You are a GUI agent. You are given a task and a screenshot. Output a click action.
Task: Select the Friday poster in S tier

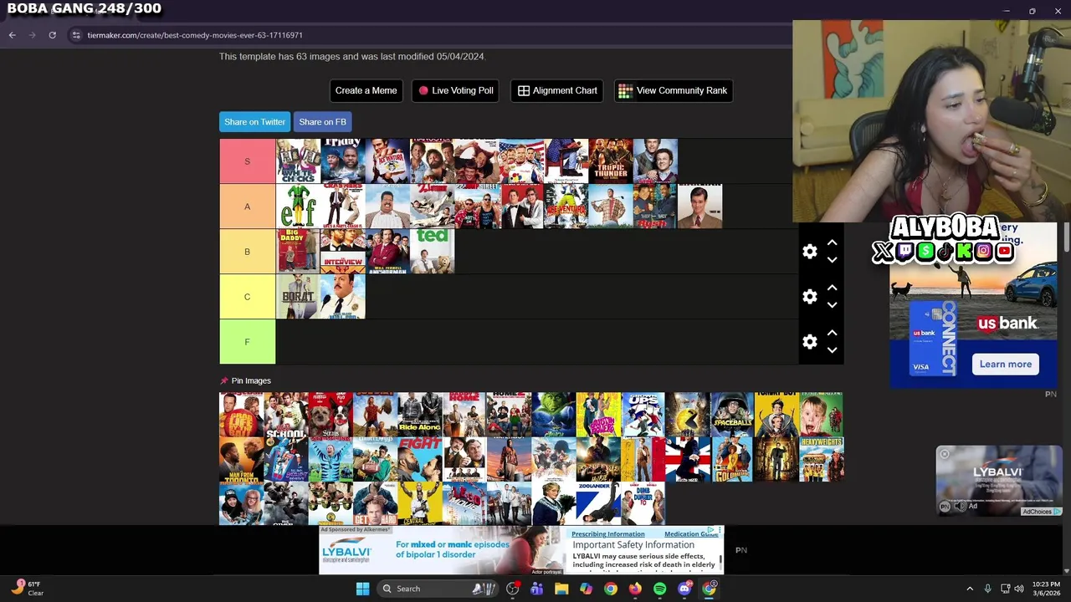click(343, 161)
